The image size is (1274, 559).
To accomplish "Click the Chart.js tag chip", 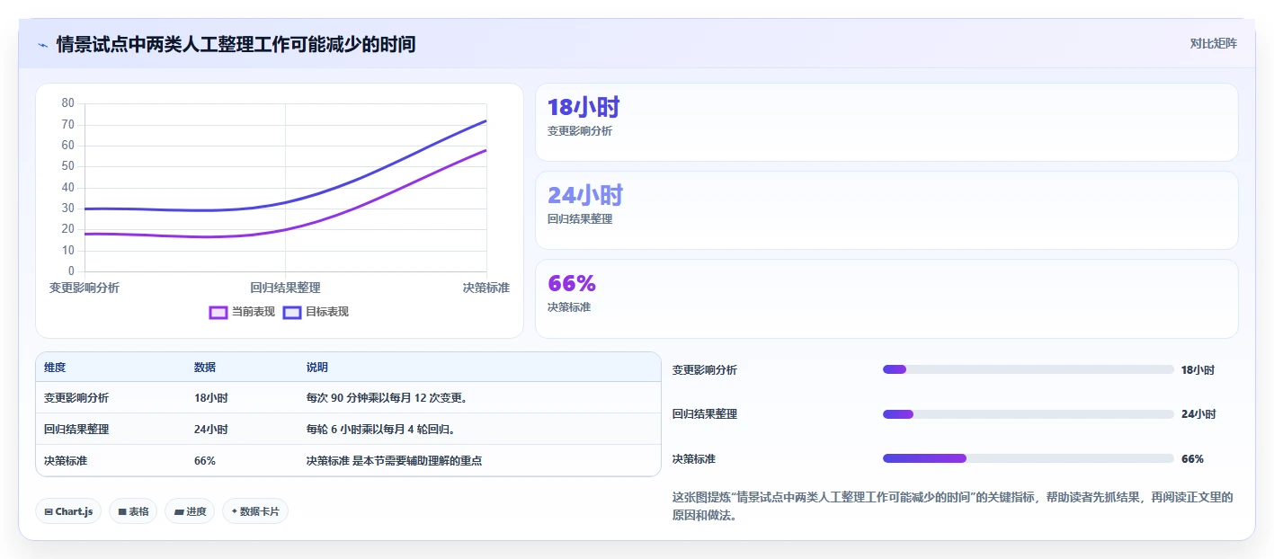I will (68, 511).
